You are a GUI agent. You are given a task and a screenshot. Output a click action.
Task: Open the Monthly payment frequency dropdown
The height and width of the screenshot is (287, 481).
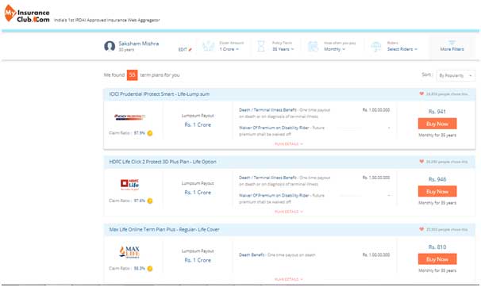point(334,49)
